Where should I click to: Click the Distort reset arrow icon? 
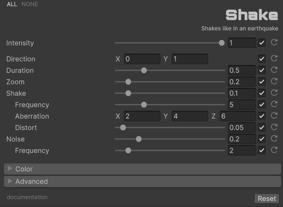click(274, 128)
